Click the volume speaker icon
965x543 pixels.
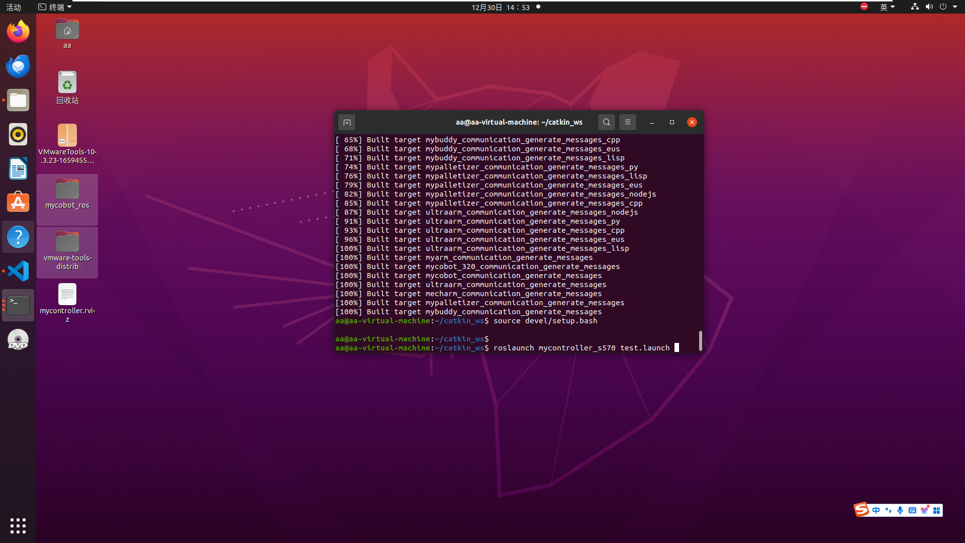929,7
